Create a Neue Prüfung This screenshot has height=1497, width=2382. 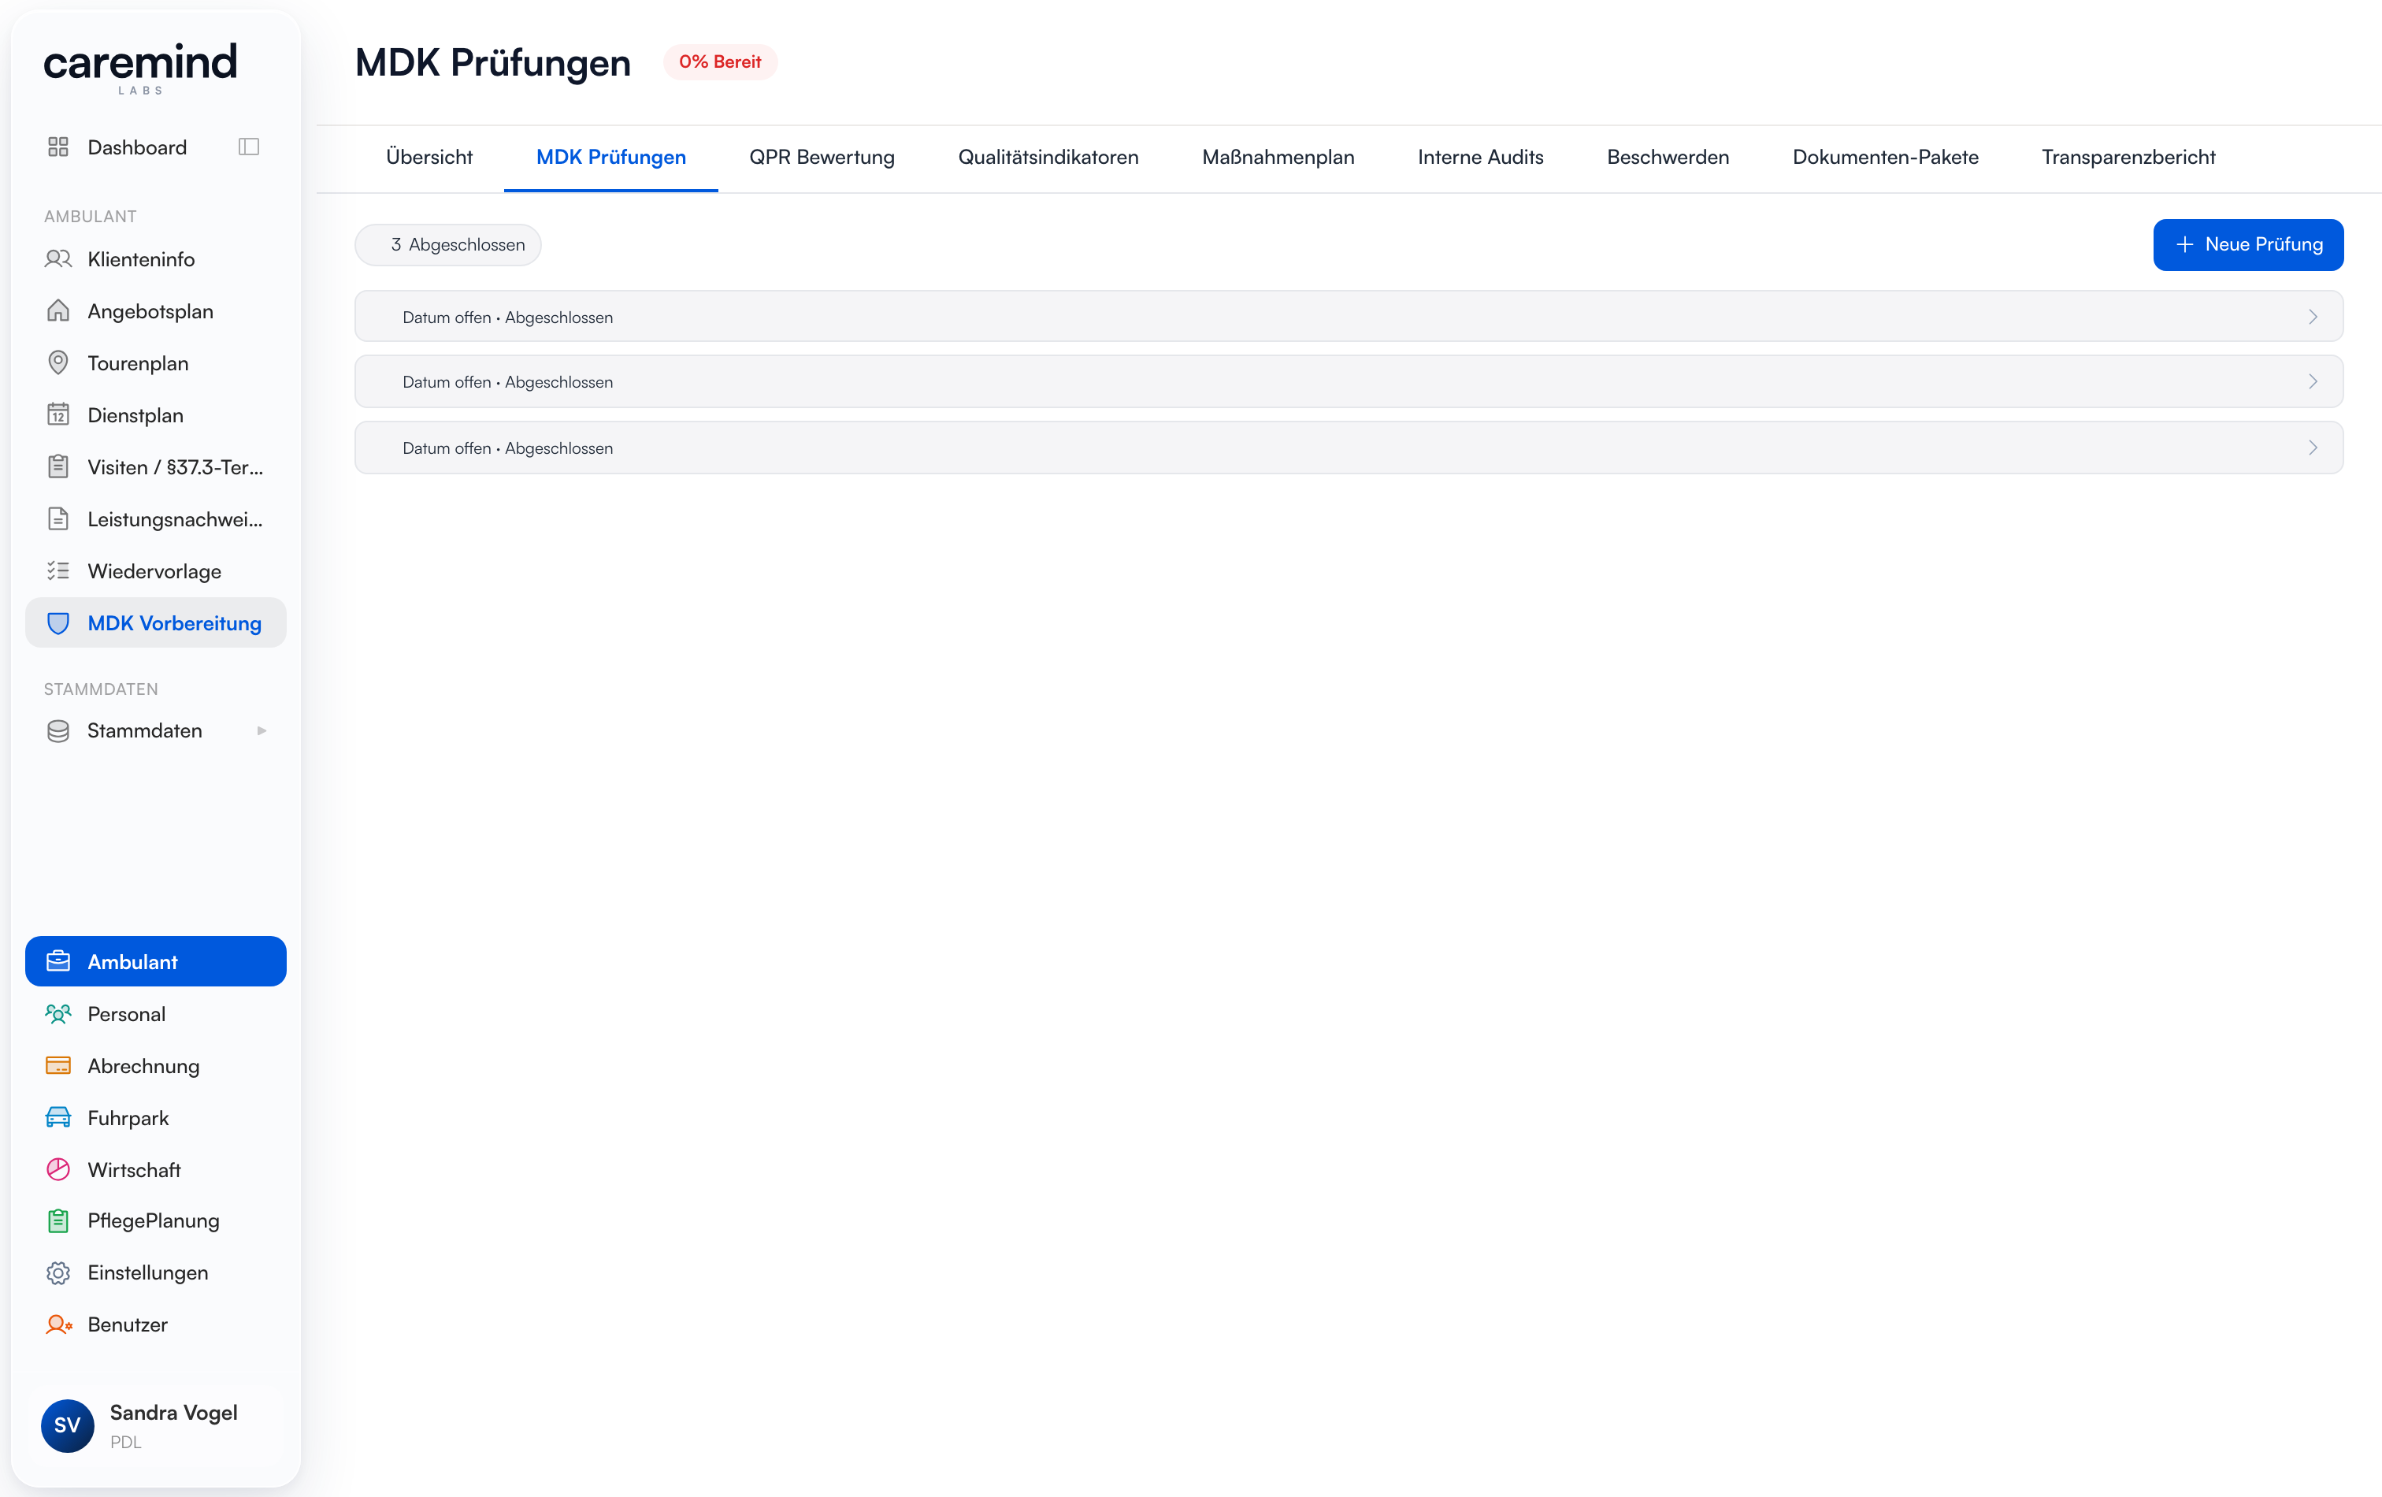tap(2247, 244)
